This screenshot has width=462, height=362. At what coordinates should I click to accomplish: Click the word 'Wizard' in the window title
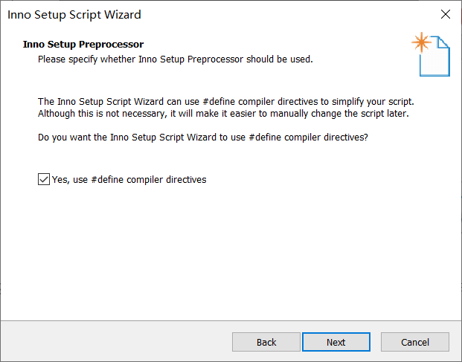(123, 15)
